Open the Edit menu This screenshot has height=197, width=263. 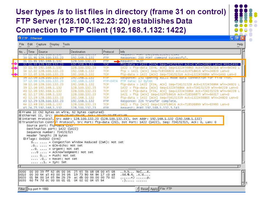(x=30, y=44)
